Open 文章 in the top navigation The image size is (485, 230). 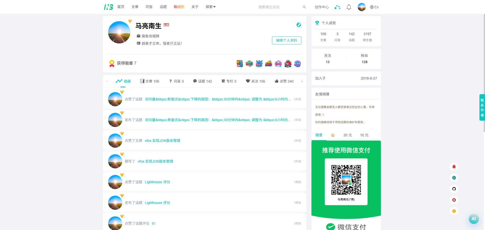[x=135, y=7]
